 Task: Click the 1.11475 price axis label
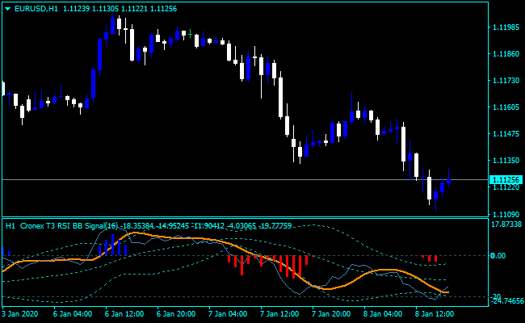pos(506,133)
